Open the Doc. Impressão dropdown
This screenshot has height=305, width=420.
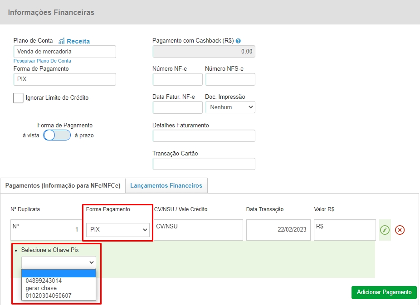[230, 107]
